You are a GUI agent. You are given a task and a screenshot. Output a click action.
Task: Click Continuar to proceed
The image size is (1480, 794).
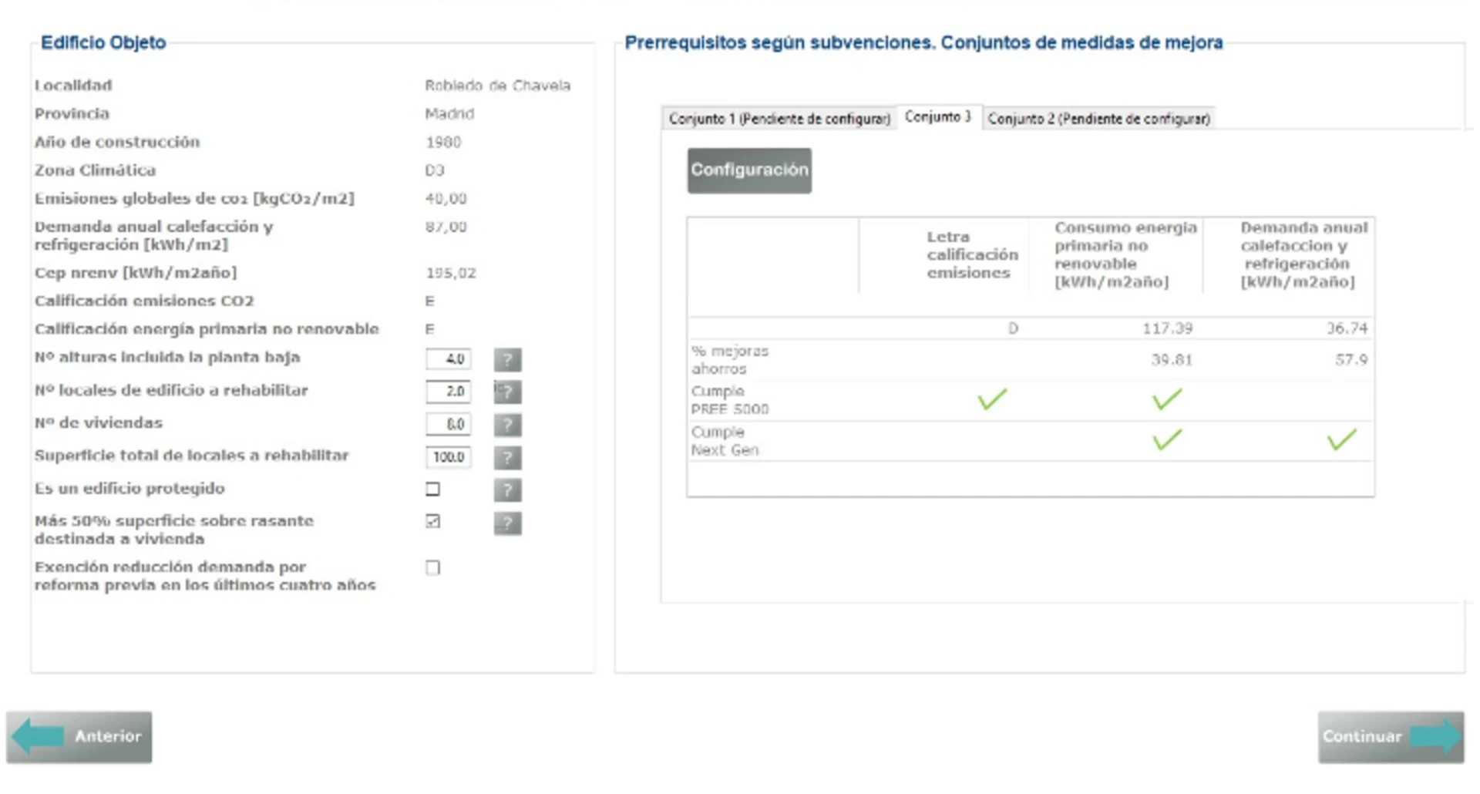coord(1391,737)
